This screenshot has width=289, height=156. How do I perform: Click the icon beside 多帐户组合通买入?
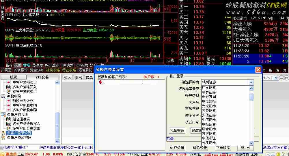click(8, 124)
